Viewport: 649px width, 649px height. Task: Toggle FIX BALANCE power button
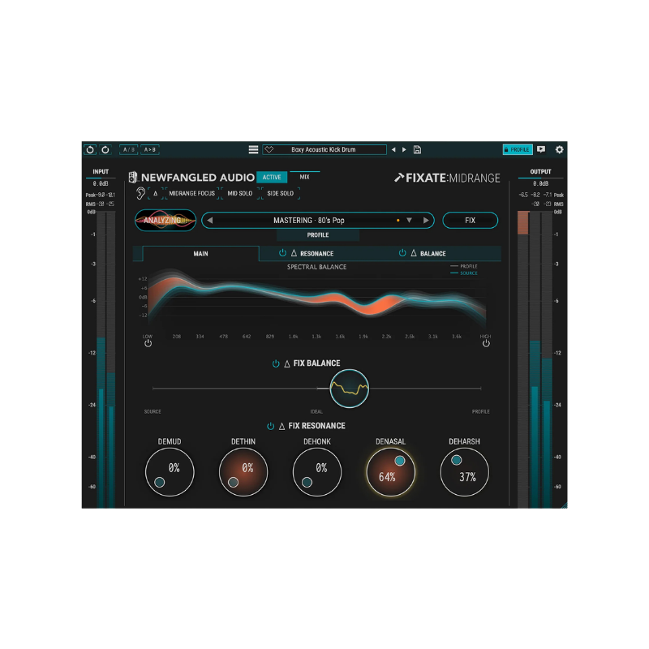click(x=276, y=363)
